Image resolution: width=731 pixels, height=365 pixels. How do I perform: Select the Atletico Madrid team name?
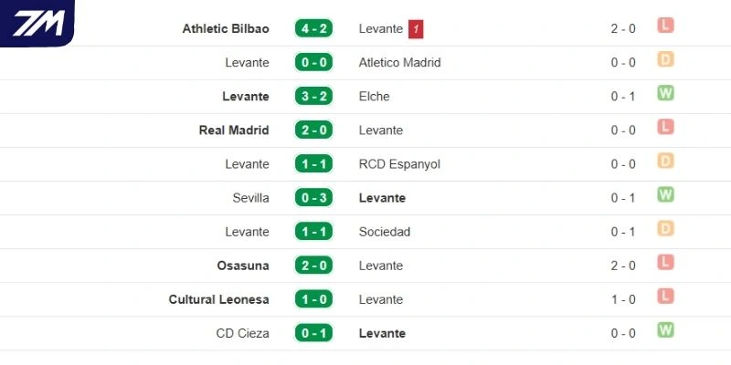tap(400, 63)
